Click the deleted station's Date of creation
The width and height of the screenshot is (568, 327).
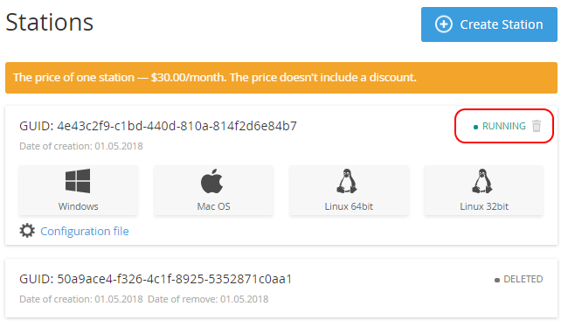pyautogui.click(x=81, y=299)
